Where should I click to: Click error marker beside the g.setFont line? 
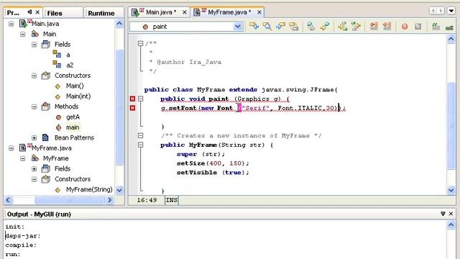tap(132, 108)
